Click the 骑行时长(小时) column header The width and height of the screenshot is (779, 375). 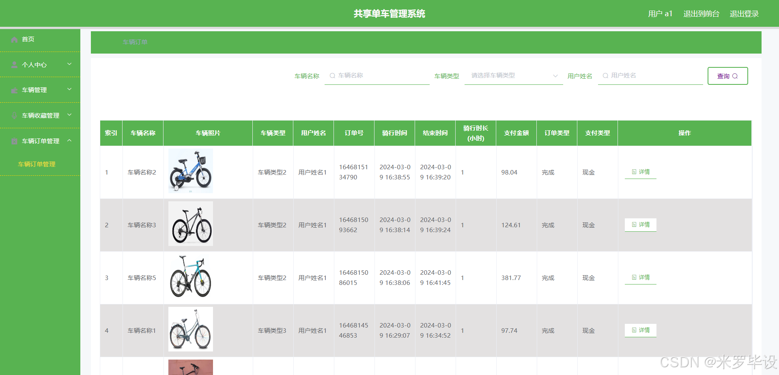coord(476,133)
